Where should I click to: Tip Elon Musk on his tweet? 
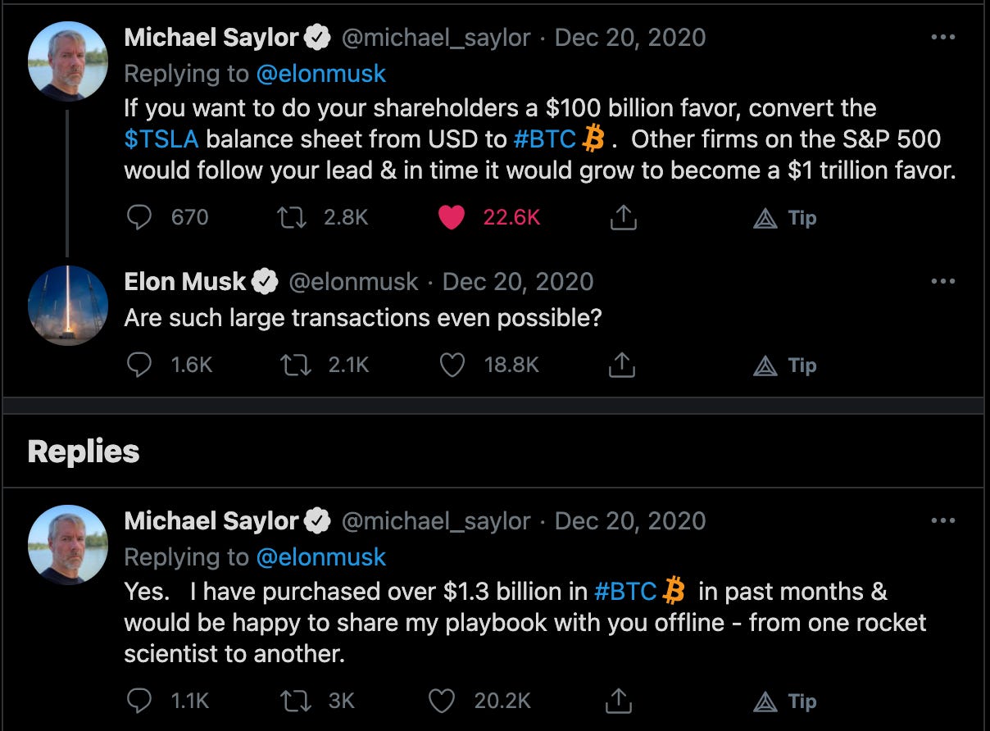[784, 365]
